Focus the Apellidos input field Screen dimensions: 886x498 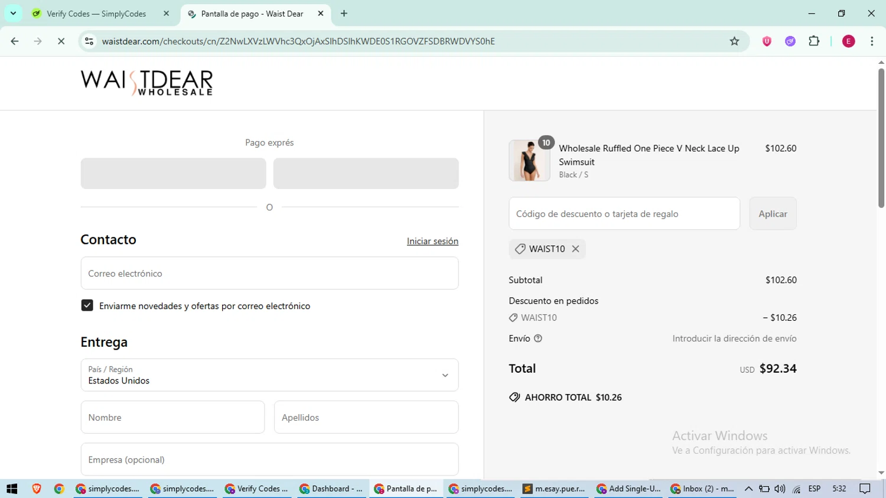click(x=366, y=417)
